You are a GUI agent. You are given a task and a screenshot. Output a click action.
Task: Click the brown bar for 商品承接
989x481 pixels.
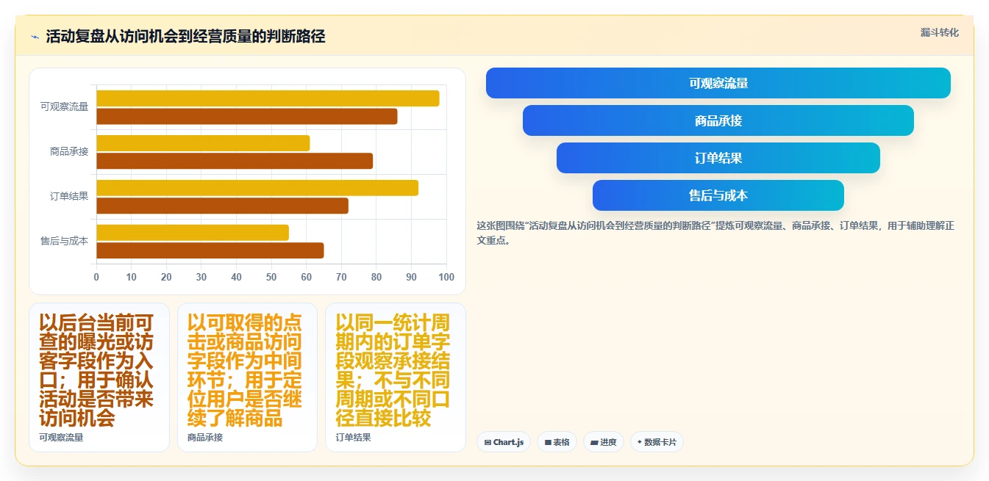(235, 161)
